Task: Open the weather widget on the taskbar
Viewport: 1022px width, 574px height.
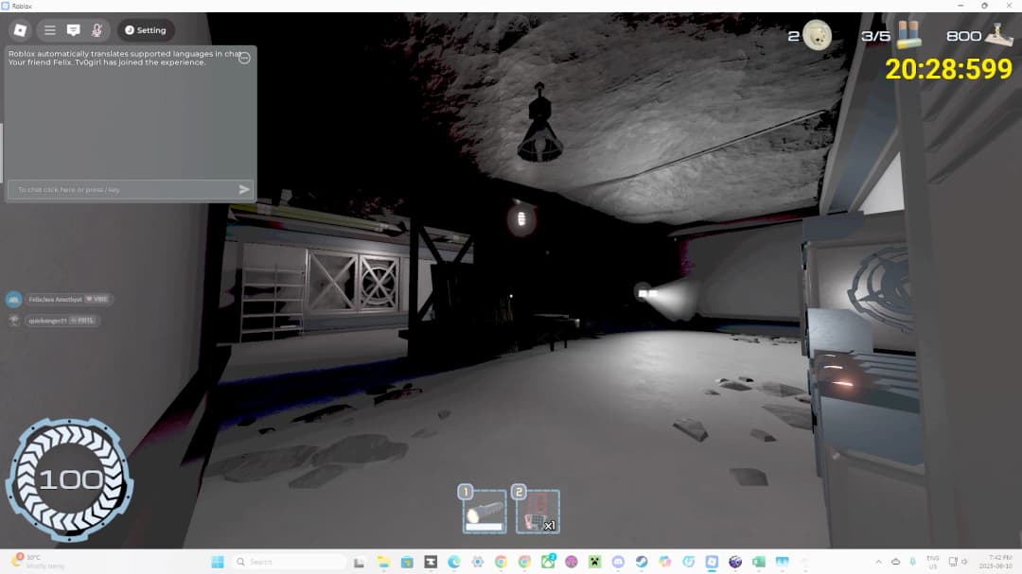Action: coord(39,562)
